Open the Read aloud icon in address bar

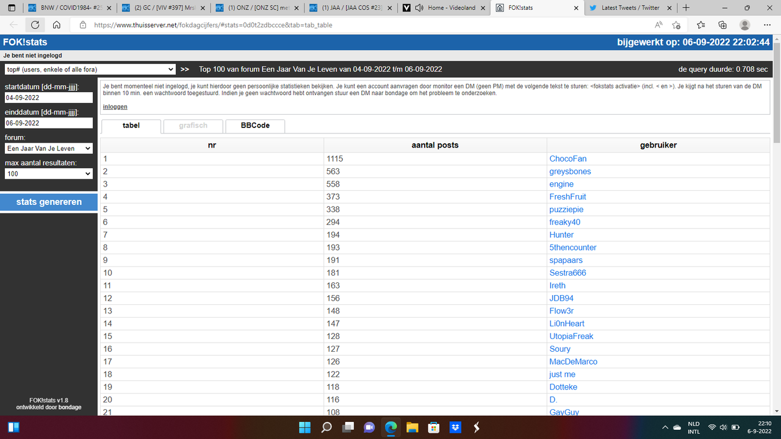tap(659, 25)
